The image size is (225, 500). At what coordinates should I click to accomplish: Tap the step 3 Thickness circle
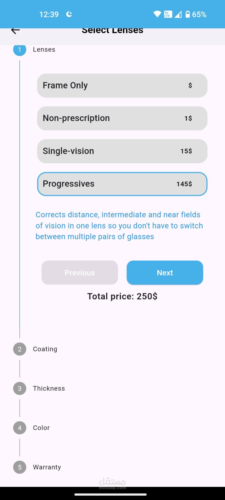(x=20, y=388)
